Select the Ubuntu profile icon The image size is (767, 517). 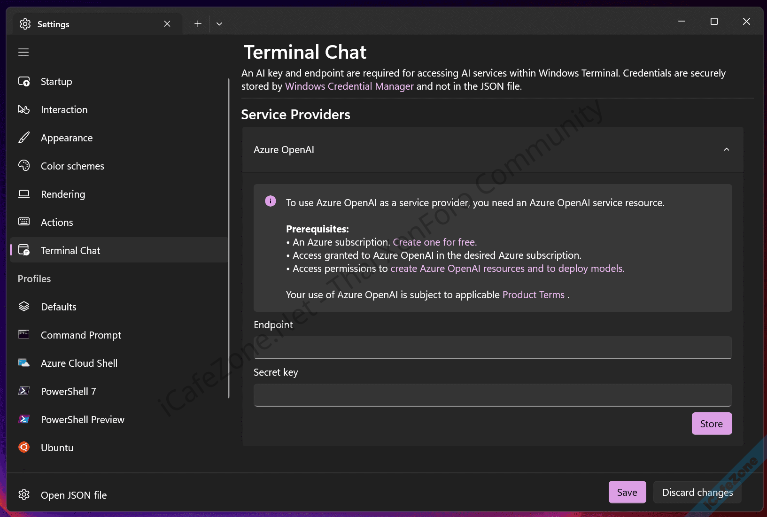coord(24,448)
